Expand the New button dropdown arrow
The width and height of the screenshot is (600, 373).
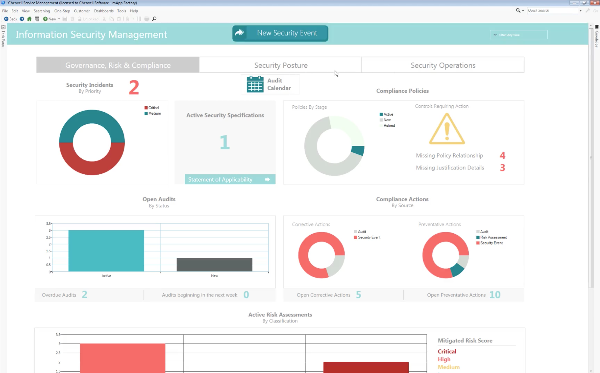[x=59, y=19]
